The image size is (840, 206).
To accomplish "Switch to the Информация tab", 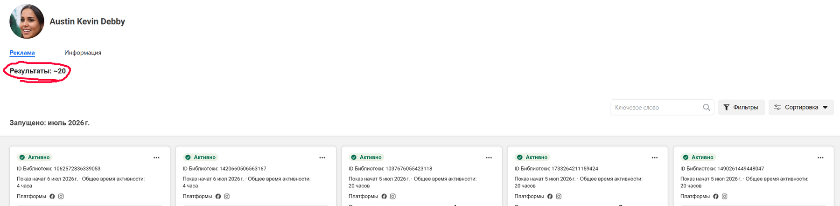I will tap(83, 53).
